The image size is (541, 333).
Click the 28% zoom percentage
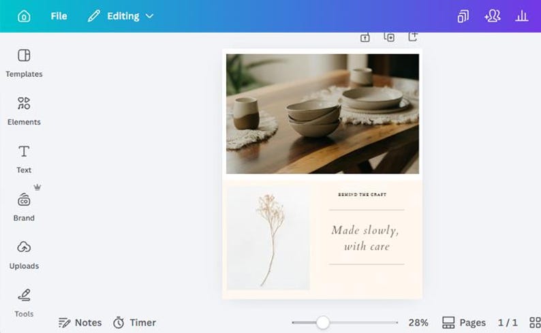418,323
